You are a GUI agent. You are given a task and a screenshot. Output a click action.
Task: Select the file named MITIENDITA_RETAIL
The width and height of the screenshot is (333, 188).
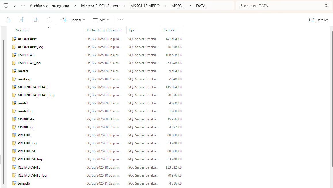(33, 87)
